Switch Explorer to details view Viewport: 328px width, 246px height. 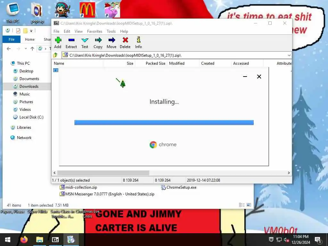[242, 205]
